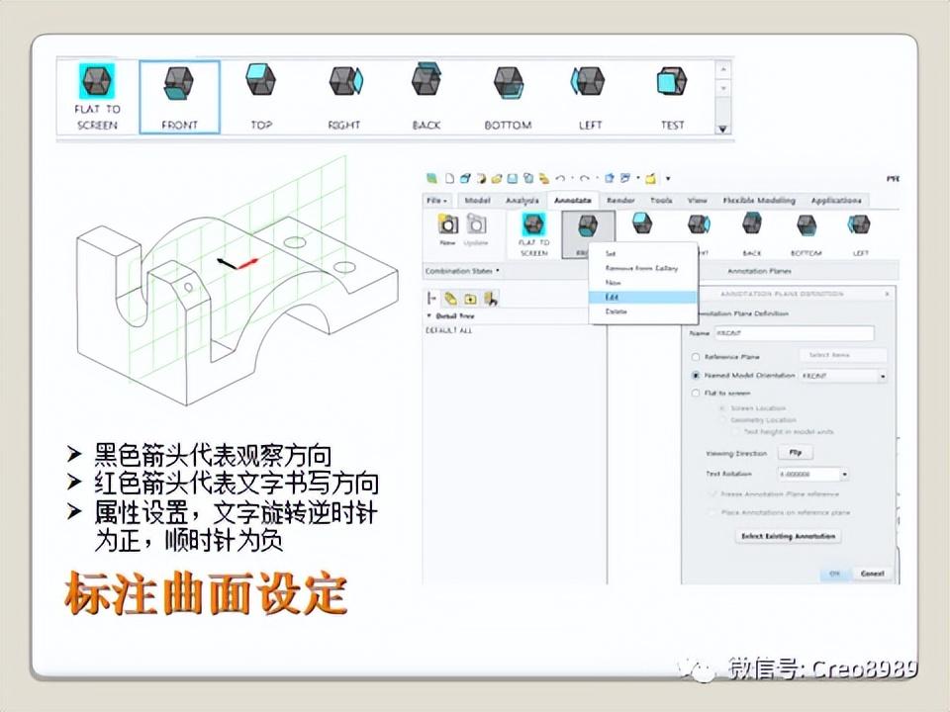The image size is (950, 712).
Task: Select the BOTTOM orientation icon
Action: (508, 84)
